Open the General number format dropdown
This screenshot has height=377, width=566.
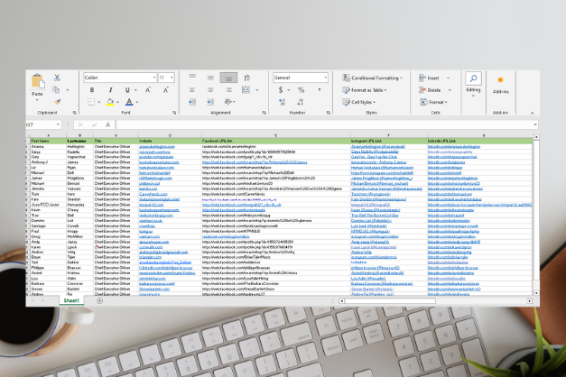[x=325, y=78]
